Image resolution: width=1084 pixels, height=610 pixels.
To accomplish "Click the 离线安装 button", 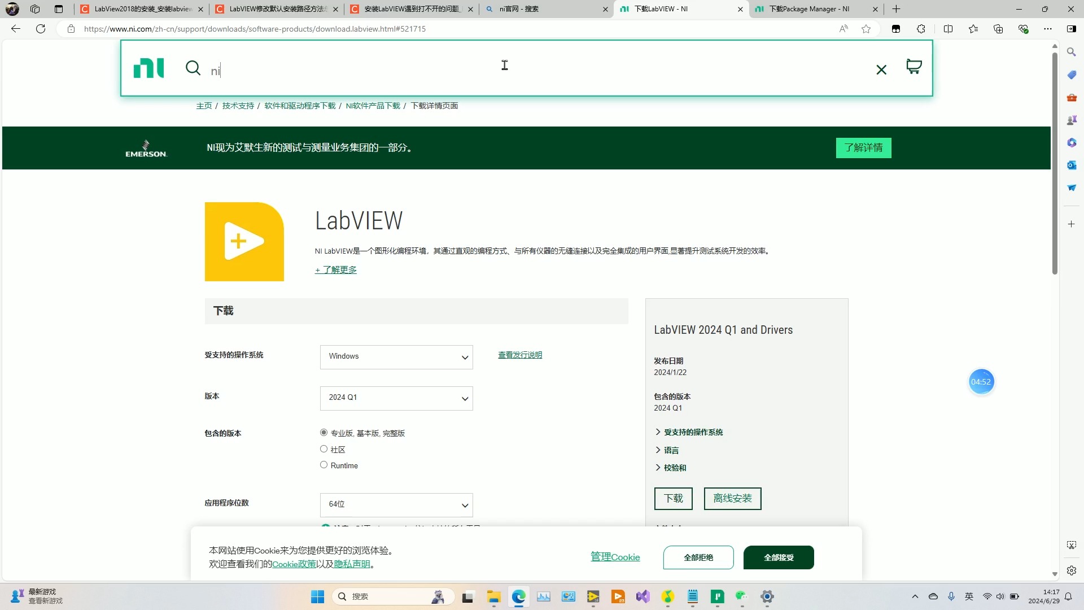I will click(732, 499).
